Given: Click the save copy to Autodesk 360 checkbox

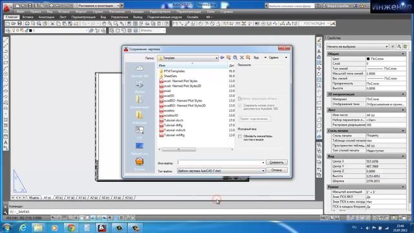Looking at the screenshot, I should click(x=240, y=105).
